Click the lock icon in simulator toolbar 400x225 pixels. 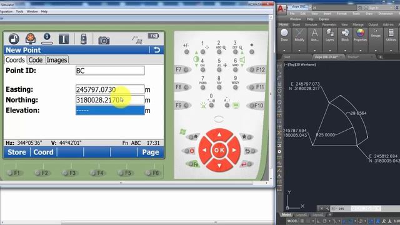pyautogui.click(x=14, y=39)
